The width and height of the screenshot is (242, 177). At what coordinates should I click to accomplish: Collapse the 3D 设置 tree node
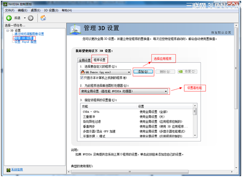7,30
